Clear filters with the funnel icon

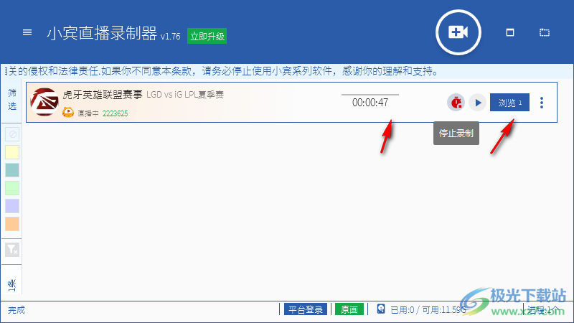[x=12, y=250]
